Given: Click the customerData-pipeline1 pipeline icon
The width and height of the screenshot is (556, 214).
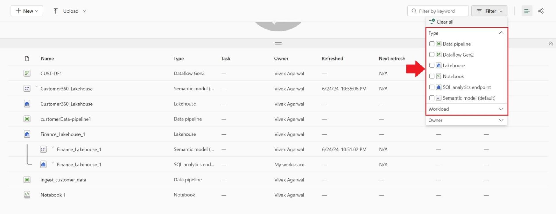Looking at the screenshot, I should [x=27, y=119].
